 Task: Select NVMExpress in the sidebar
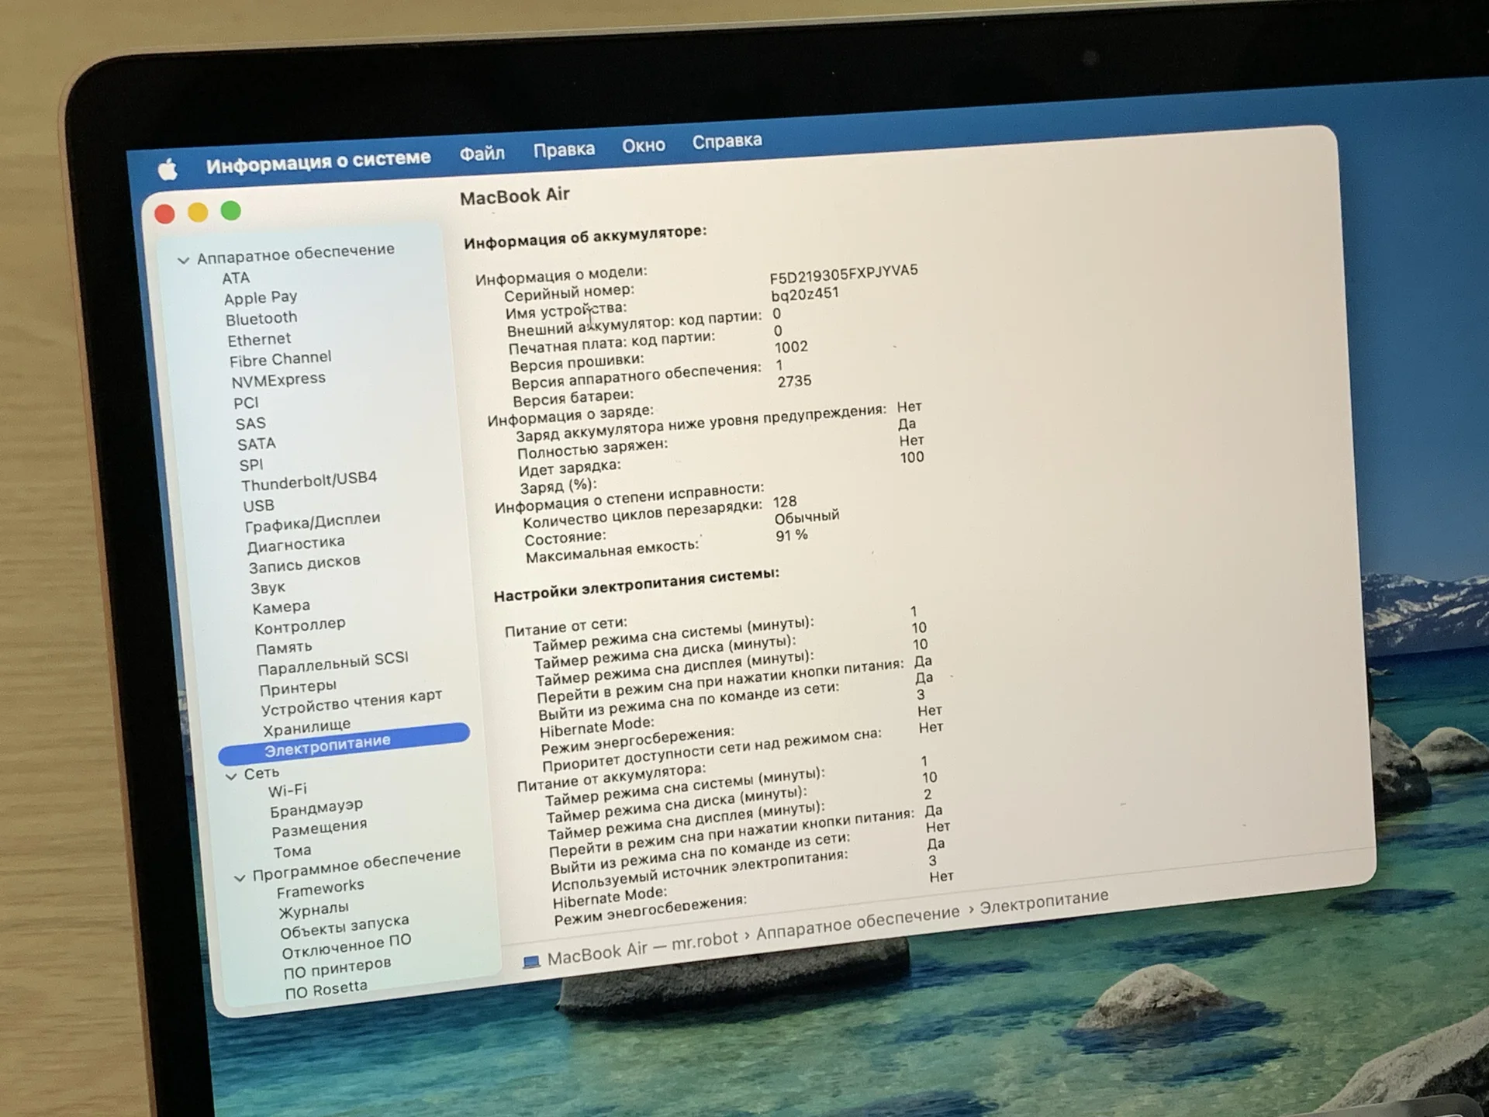click(278, 380)
